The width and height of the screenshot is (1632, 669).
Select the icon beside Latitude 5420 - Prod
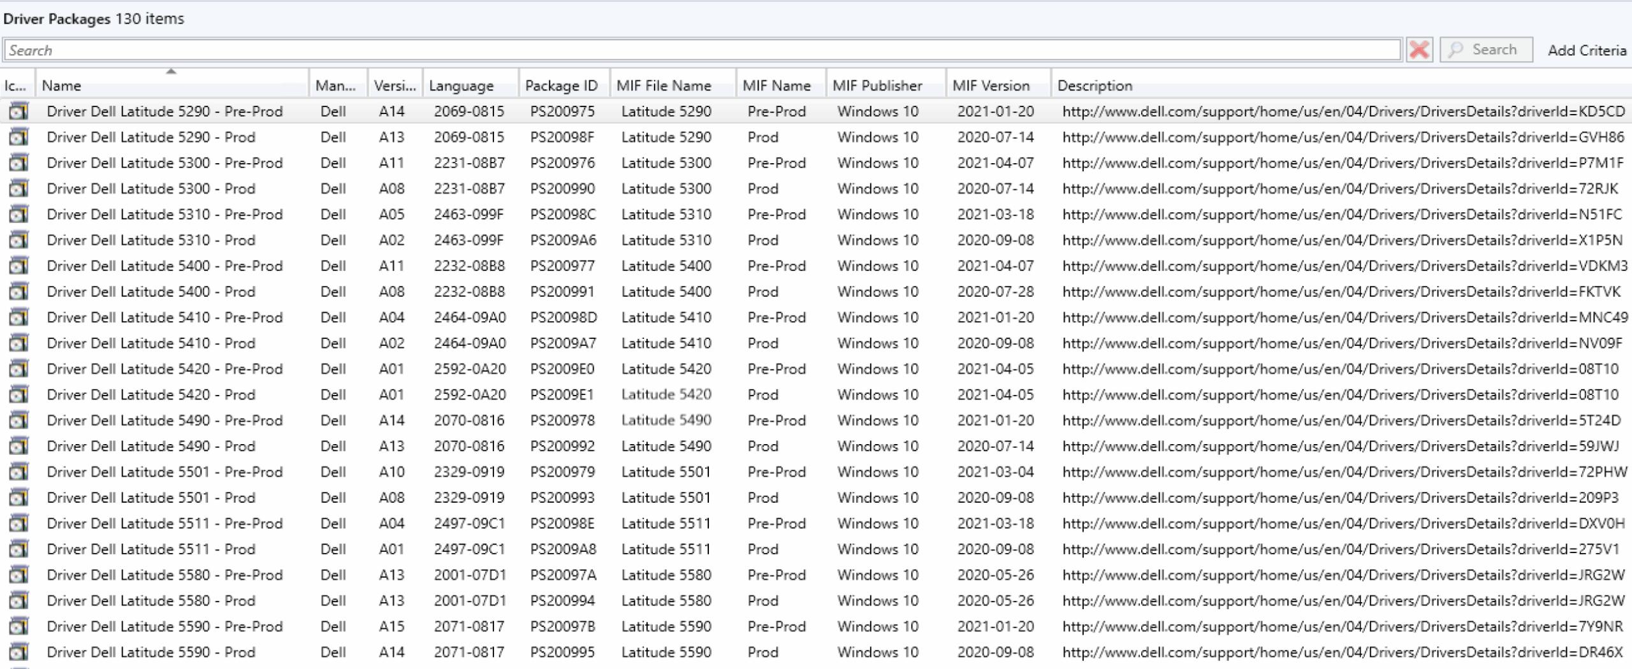click(x=18, y=394)
